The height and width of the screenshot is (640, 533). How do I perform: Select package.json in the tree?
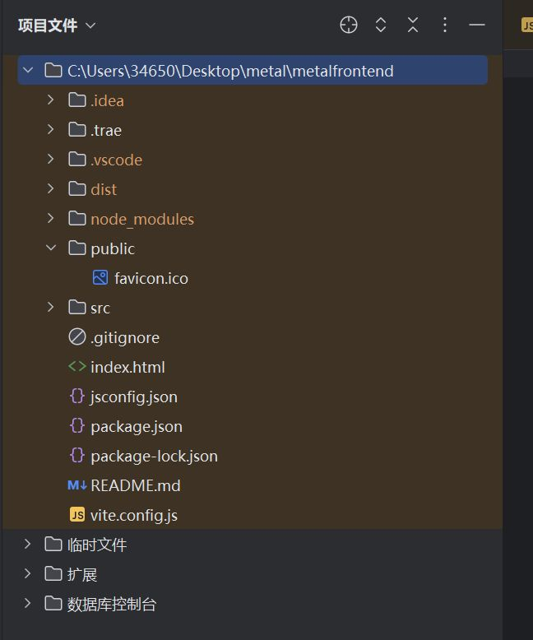point(137,427)
